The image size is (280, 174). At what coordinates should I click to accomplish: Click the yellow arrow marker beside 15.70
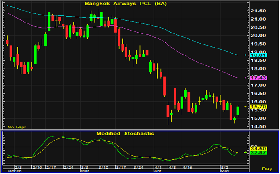pyautogui.click(x=245, y=107)
